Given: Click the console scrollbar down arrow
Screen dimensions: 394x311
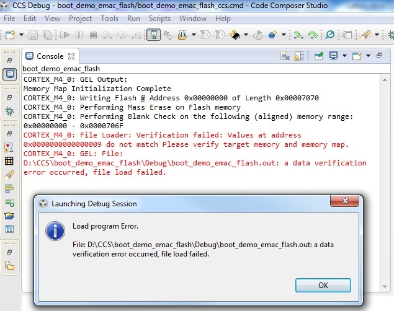Looking at the screenshot, I should (385, 286).
